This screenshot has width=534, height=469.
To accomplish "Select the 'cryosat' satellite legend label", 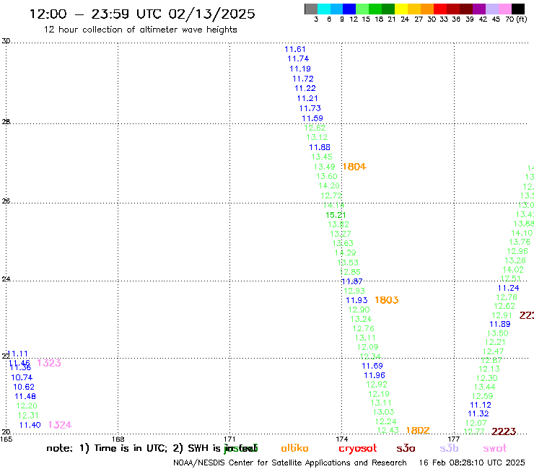I will click(x=358, y=449).
